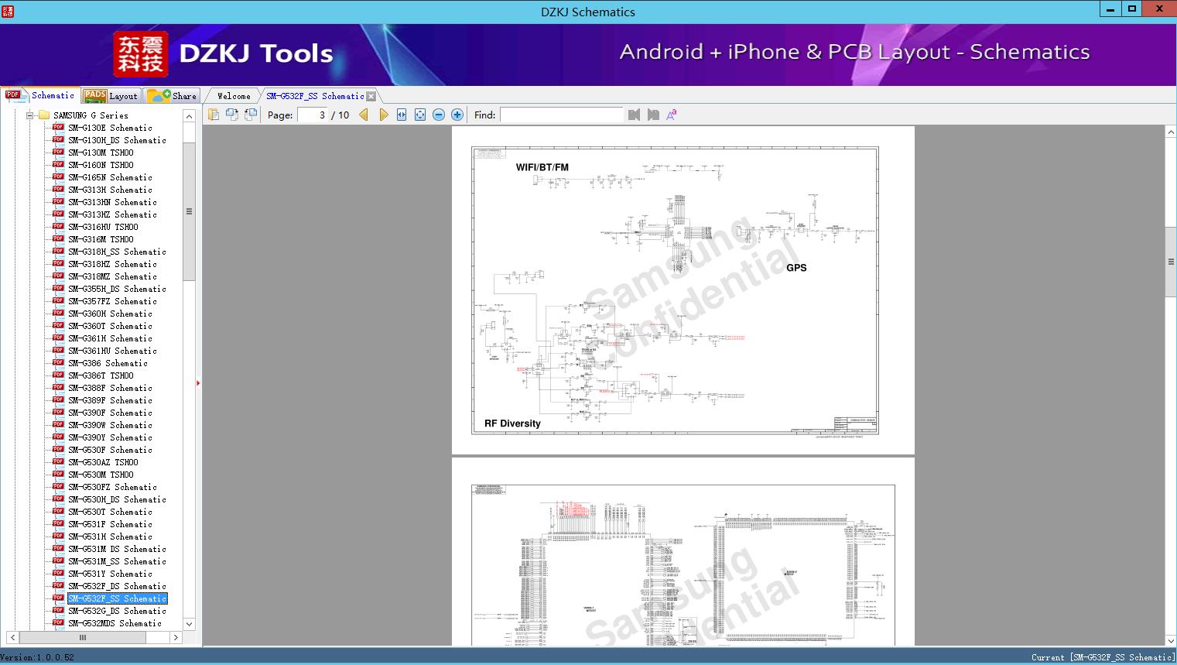Click the first copy/document toolbar icon
Viewport: 1177px width, 665px height.
tap(213, 115)
